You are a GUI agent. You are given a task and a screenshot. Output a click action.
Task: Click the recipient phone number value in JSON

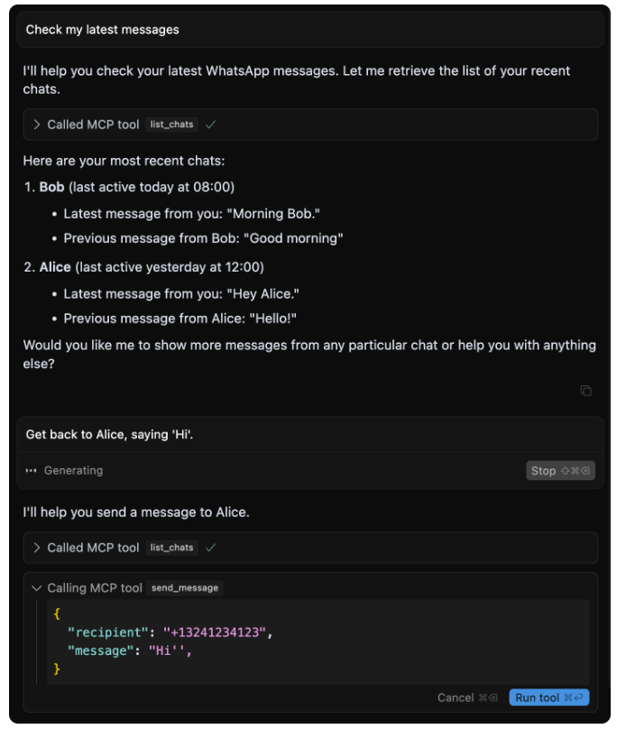pos(215,632)
